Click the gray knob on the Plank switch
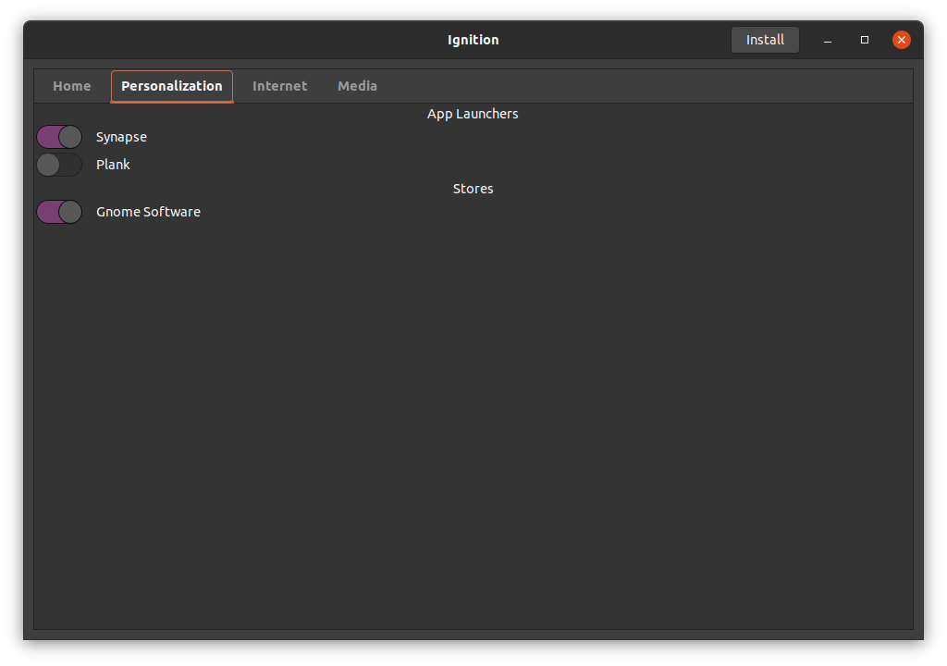Image resolution: width=947 pixels, height=666 pixels. pyautogui.click(x=50, y=165)
